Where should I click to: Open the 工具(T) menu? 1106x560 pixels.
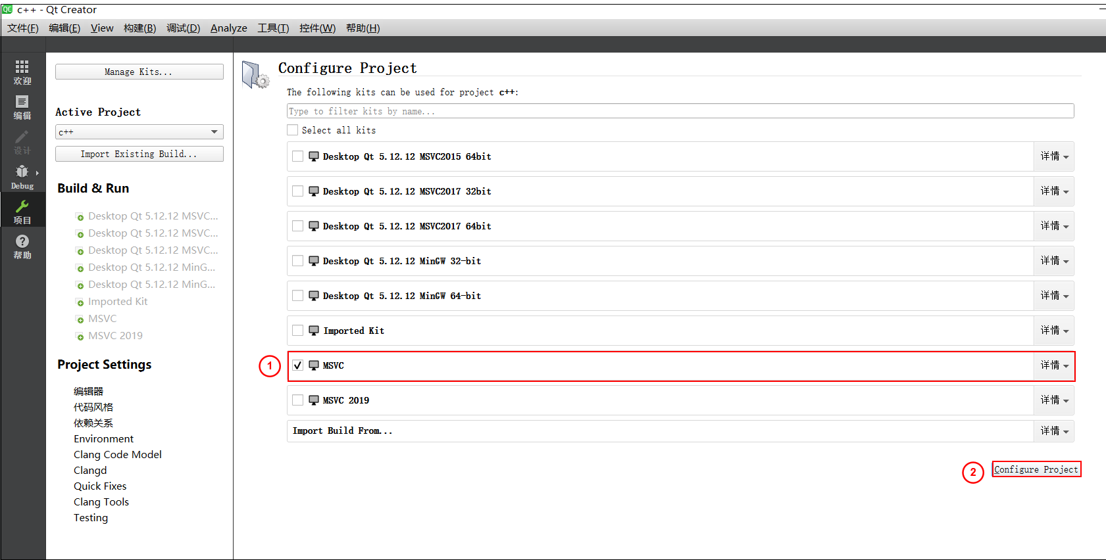tap(273, 28)
